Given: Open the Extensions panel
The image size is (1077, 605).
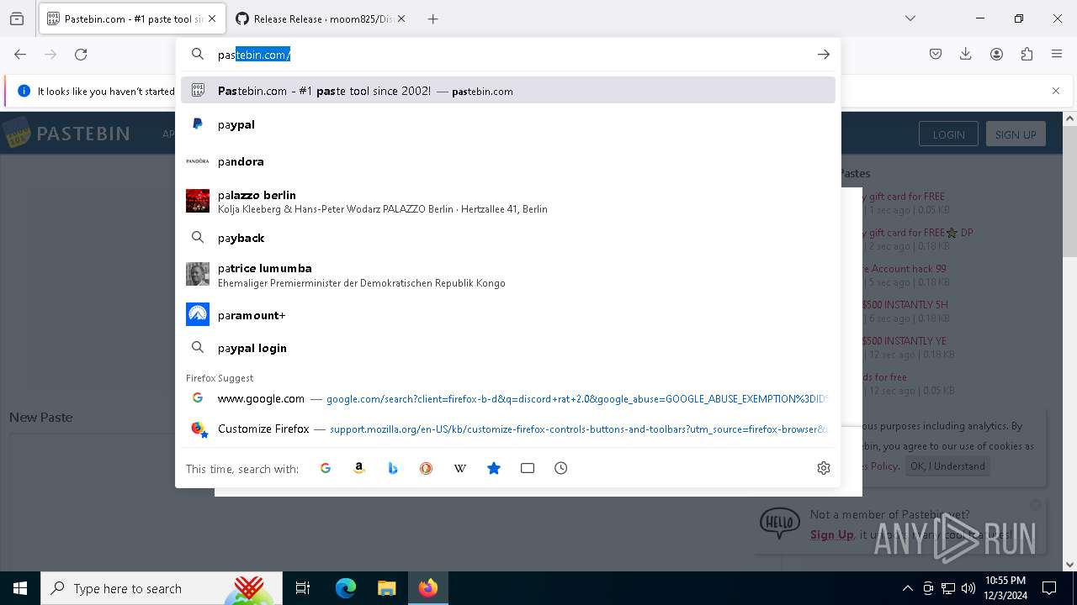Looking at the screenshot, I should coord(1027,54).
